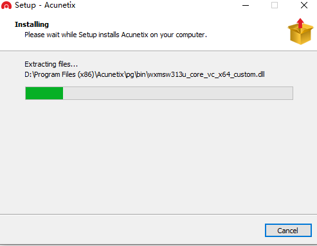Click the empty gray area below progress bar
Viewport: 317px width, 246px height.
(158, 156)
